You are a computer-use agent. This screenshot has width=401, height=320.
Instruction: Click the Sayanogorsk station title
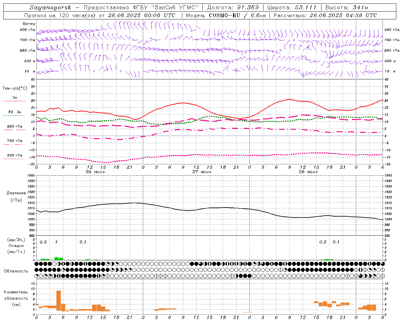[x=50, y=7]
